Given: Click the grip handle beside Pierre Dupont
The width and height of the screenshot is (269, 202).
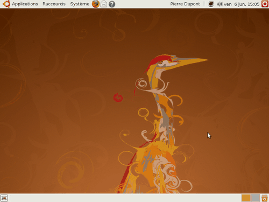Looking at the screenshot, I should point(204,4).
